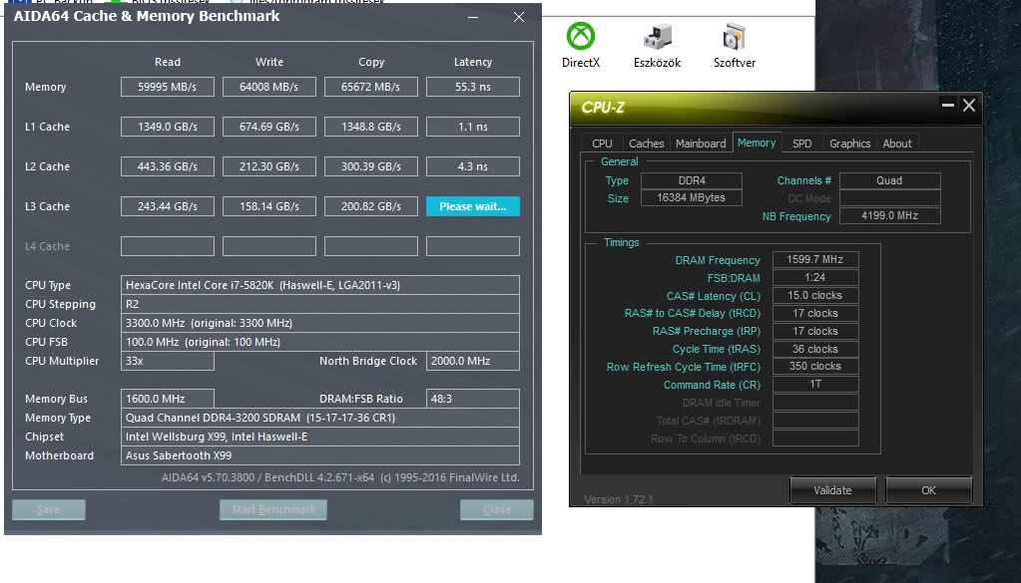Click the DRAM Frequency 1599.7 MHz value

tap(815, 259)
